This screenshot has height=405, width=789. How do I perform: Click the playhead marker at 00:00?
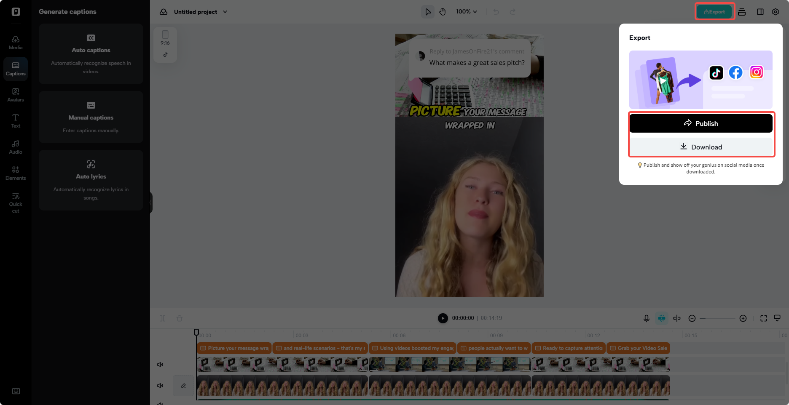coord(196,333)
